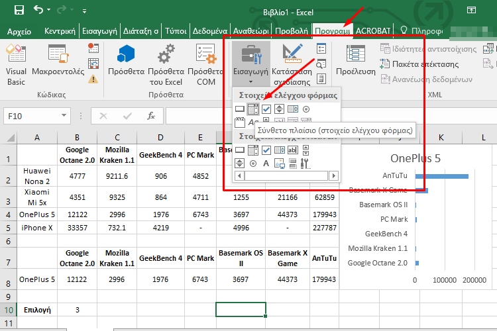Open Πρόσθετα COM add-ins
The width and height of the screenshot is (497, 331).
tap(205, 64)
